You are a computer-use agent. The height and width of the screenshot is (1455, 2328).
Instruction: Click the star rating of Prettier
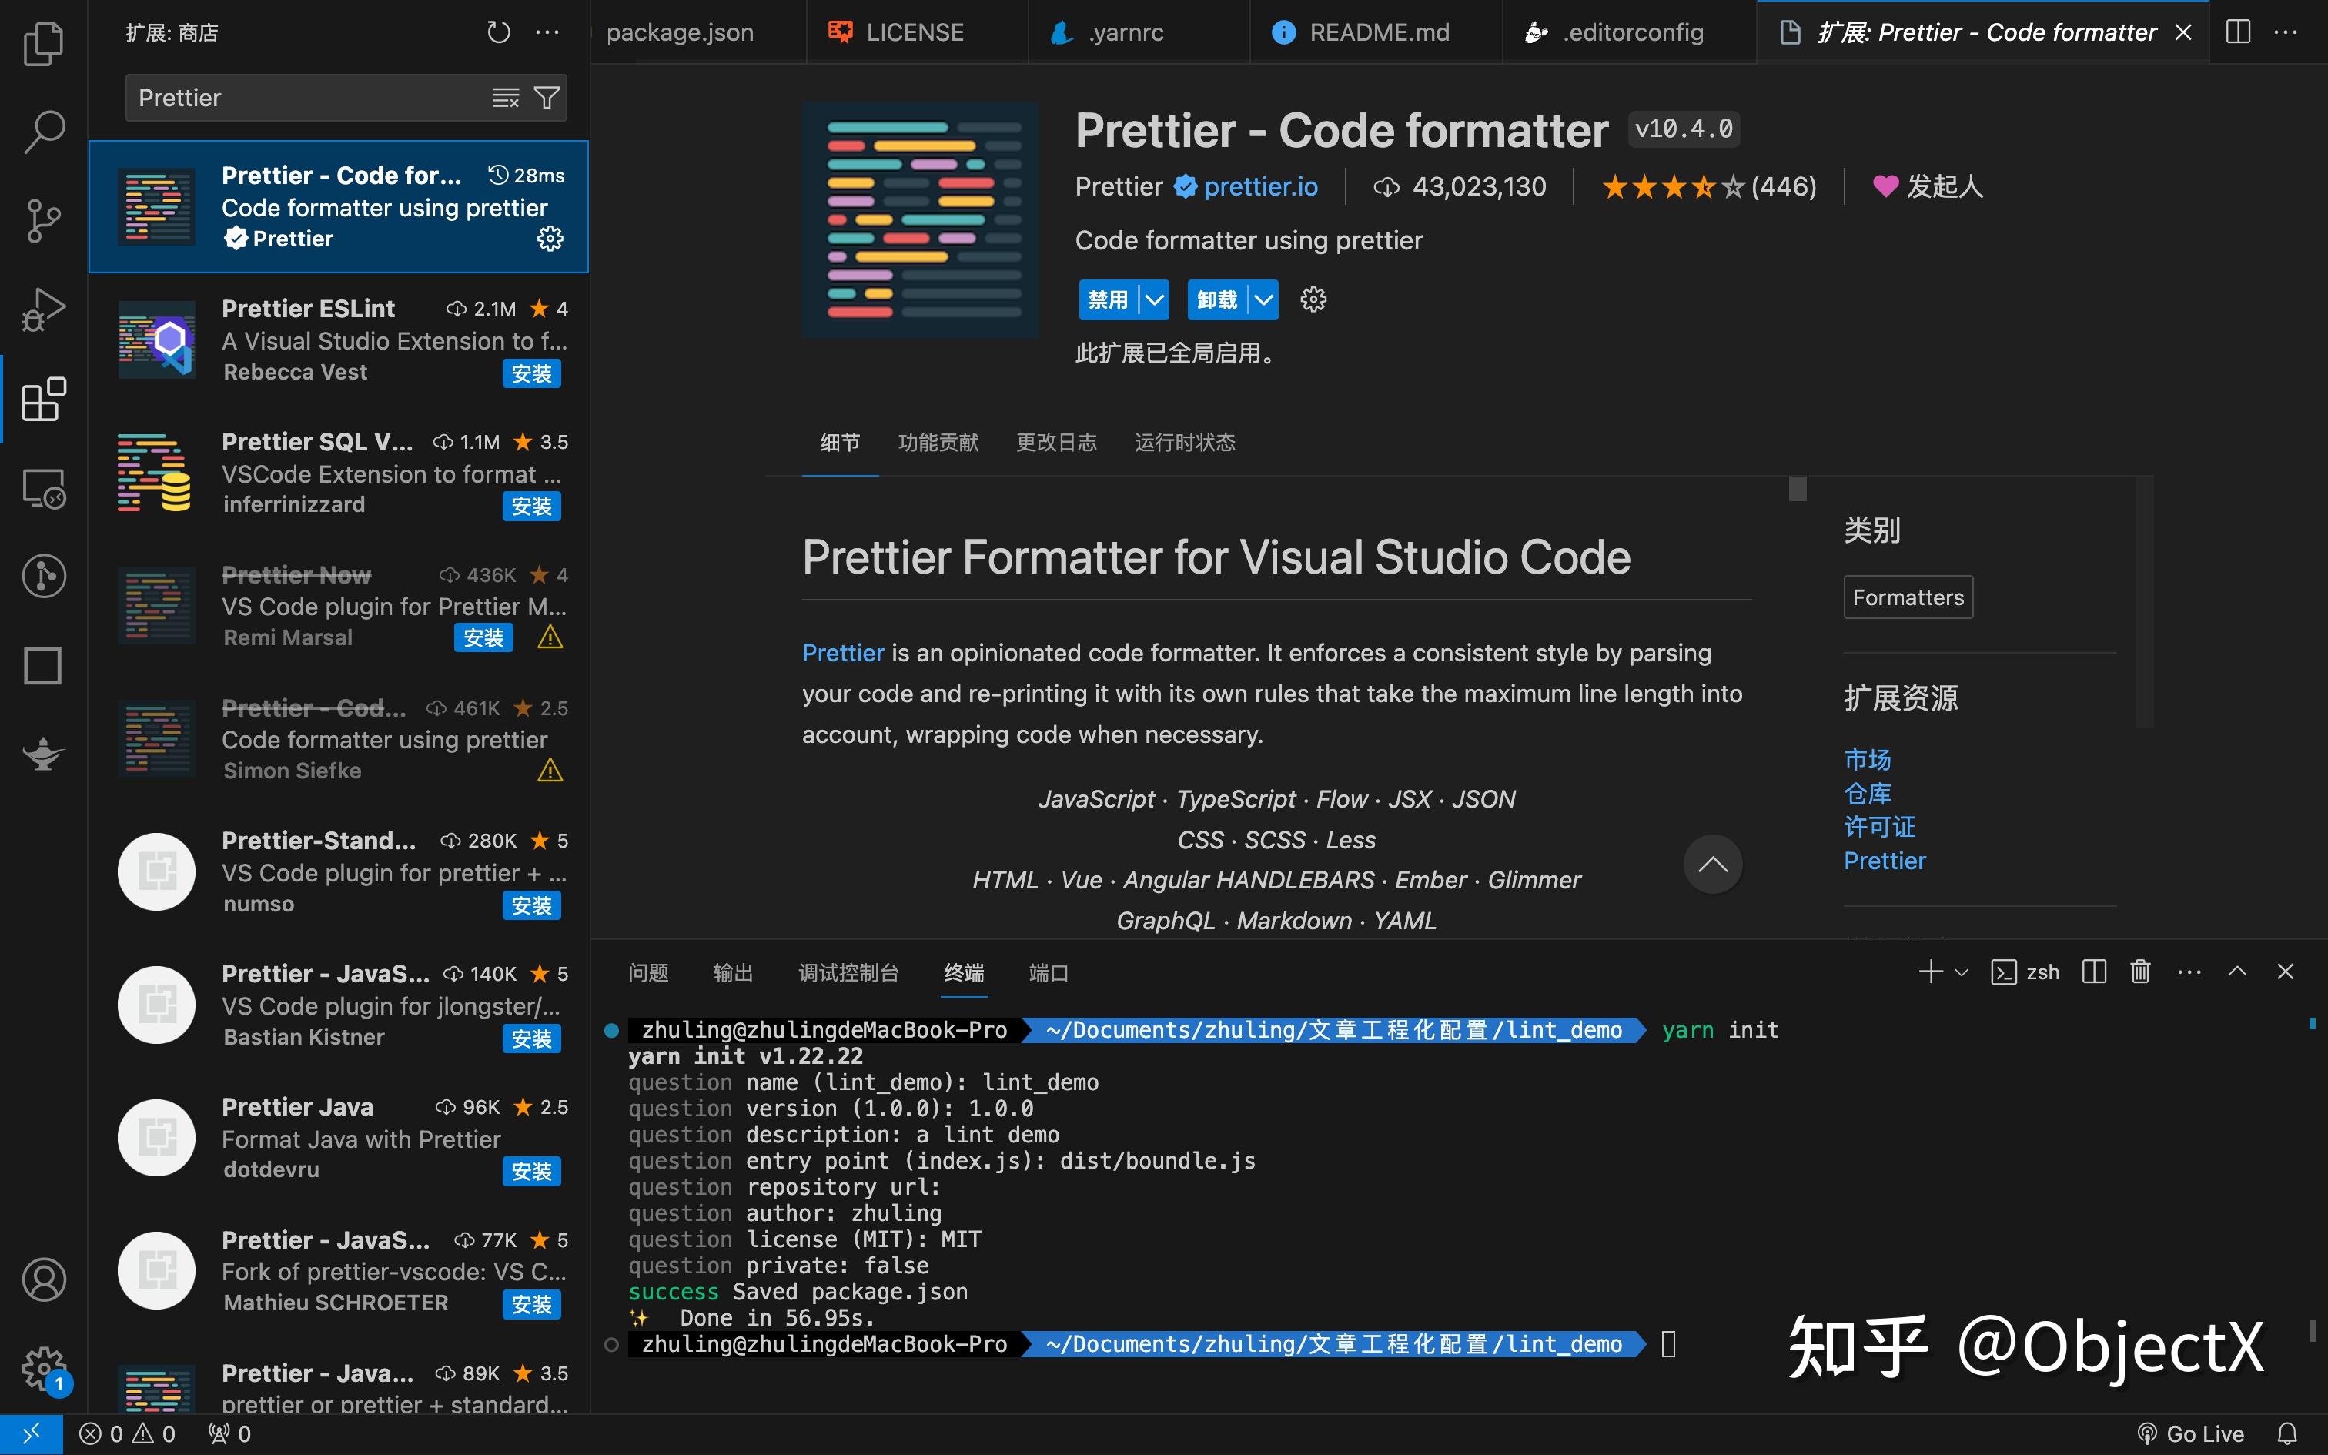tap(1708, 186)
